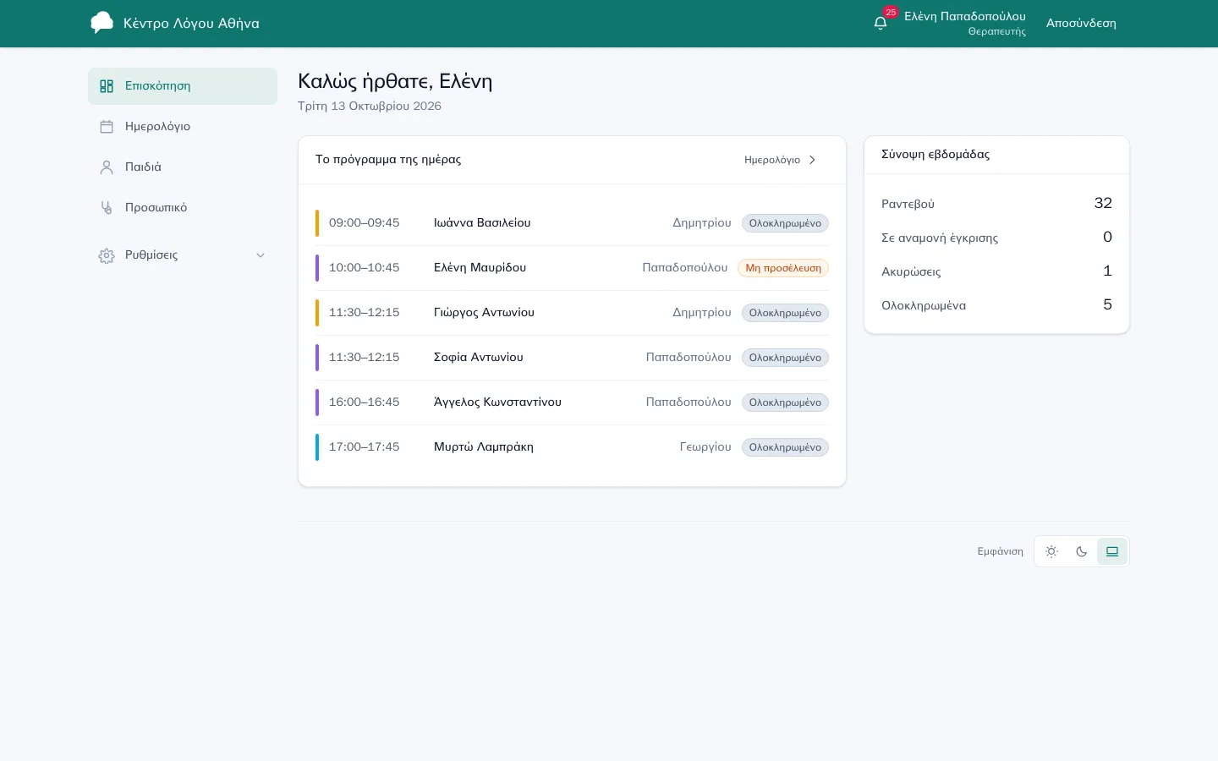Click the speech bubble logo icon
1218x761 pixels.
(x=101, y=23)
